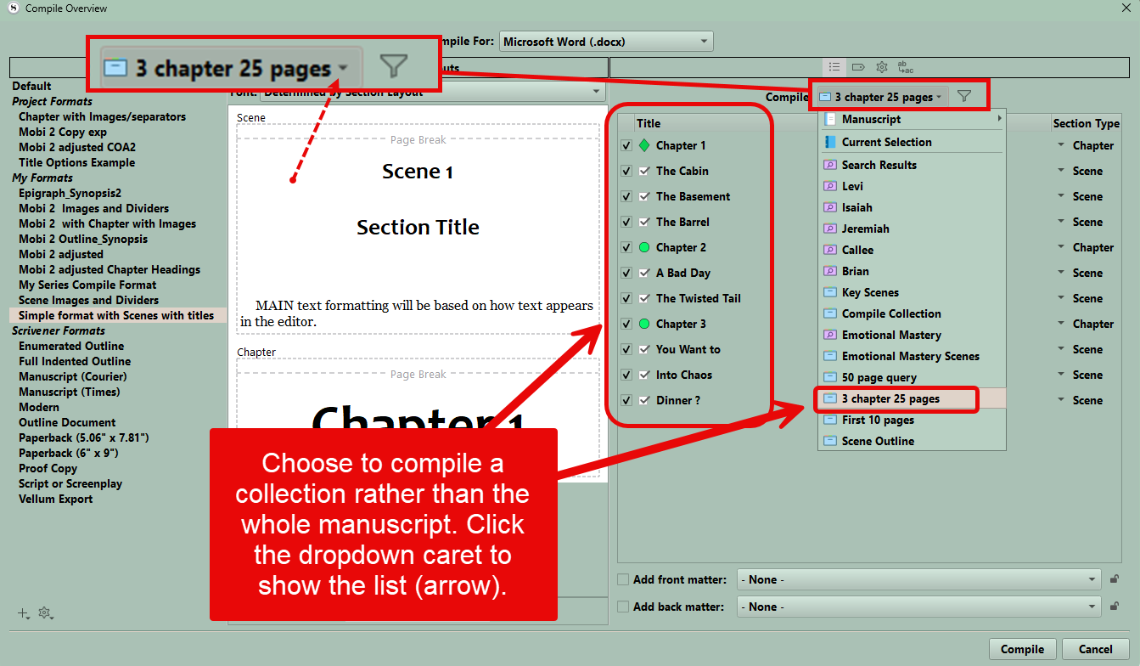Uncheck the Chapter 1 include checkbox

626,145
